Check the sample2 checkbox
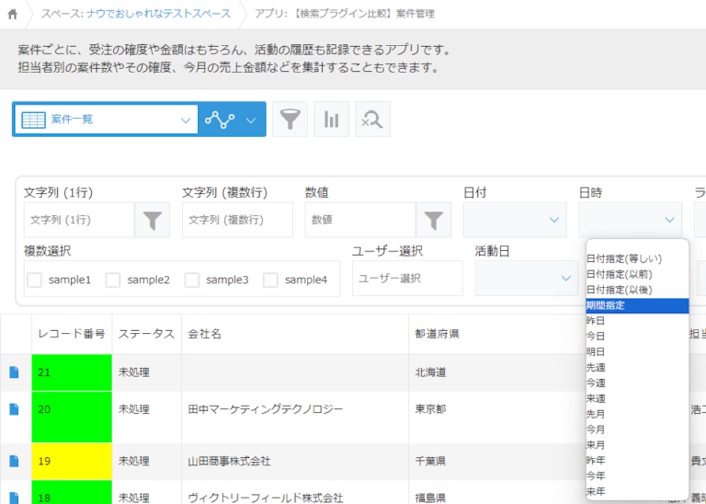The image size is (706, 504). click(x=112, y=280)
